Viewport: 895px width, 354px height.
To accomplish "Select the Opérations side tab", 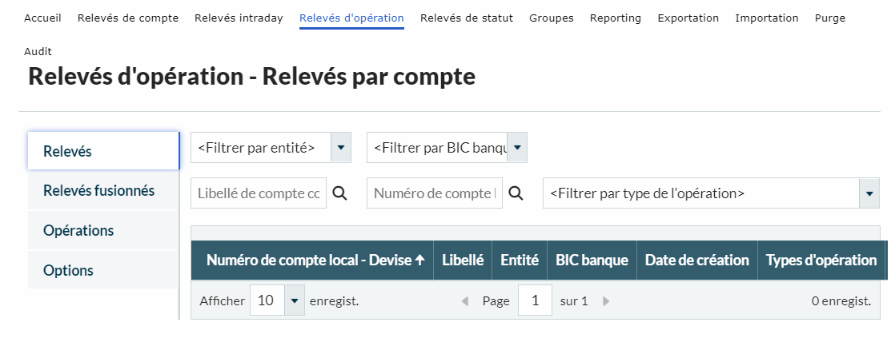I will pos(78,230).
